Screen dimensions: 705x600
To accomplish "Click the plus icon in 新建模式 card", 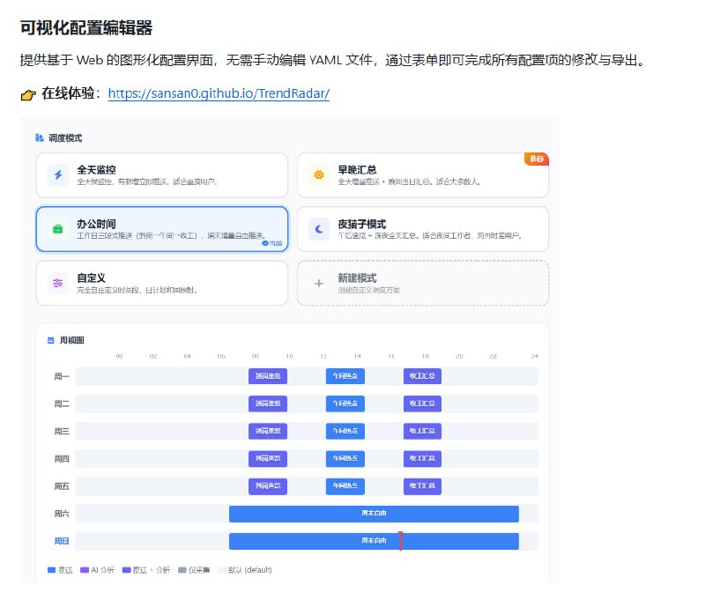I will point(318,283).
